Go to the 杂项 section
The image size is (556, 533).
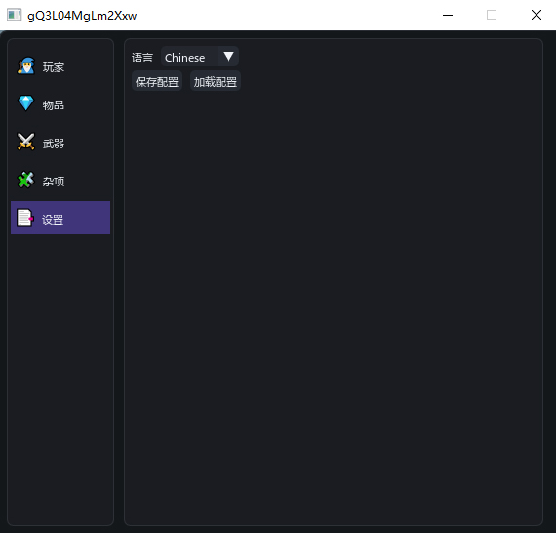54,182
